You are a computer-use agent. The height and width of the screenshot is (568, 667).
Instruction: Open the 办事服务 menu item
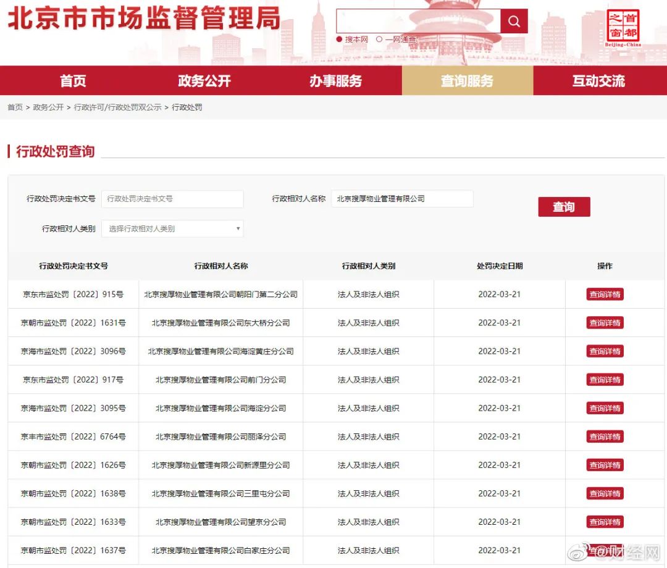tap(336, 80)
